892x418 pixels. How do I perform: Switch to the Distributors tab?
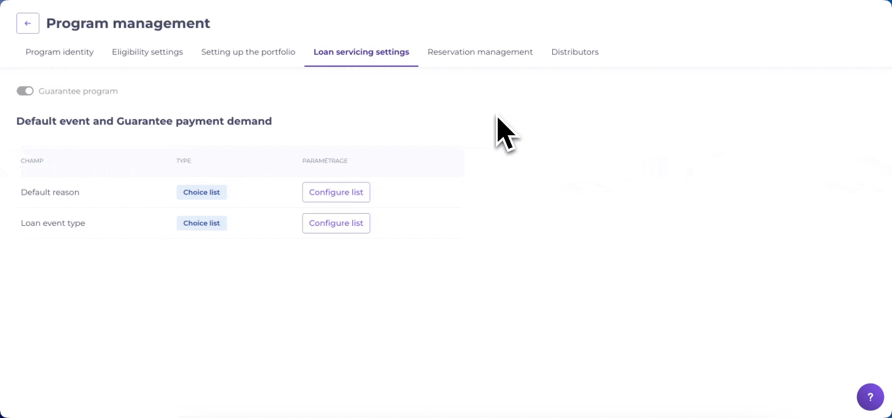574,52
